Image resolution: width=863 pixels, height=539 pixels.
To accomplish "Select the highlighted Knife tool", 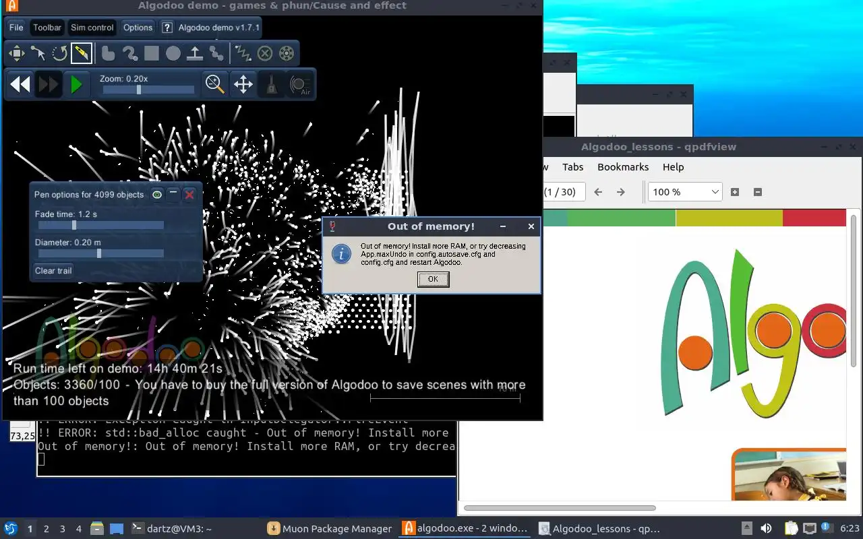I will tap(81, 53).
